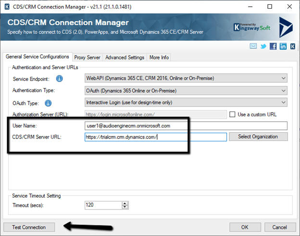Click the OK button
Screen dimensions: 300x236
(245, 227)
